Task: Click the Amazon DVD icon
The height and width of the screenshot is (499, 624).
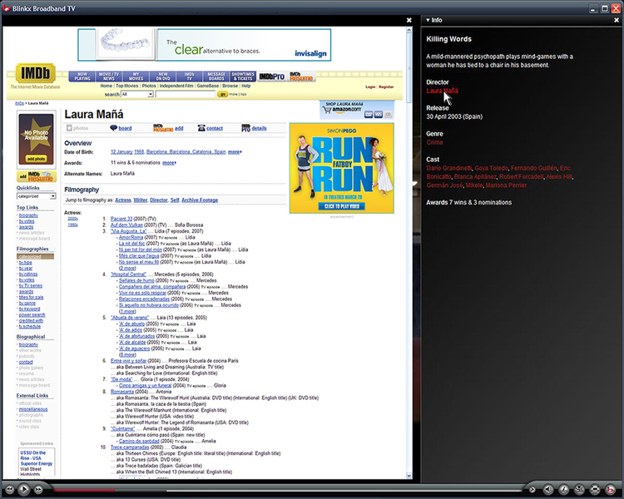Action: pos(369,115)
